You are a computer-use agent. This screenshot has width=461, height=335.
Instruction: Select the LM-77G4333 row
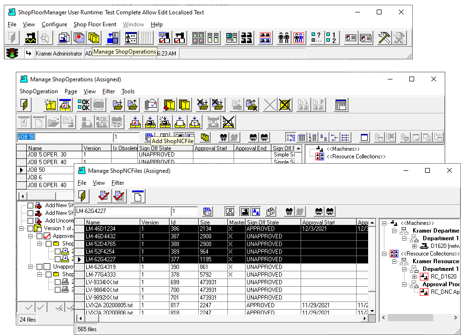click(221, 275)
